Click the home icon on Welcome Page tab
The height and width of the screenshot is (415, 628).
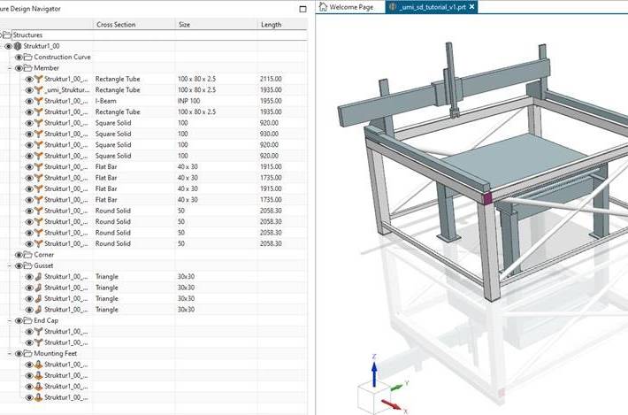323,7
